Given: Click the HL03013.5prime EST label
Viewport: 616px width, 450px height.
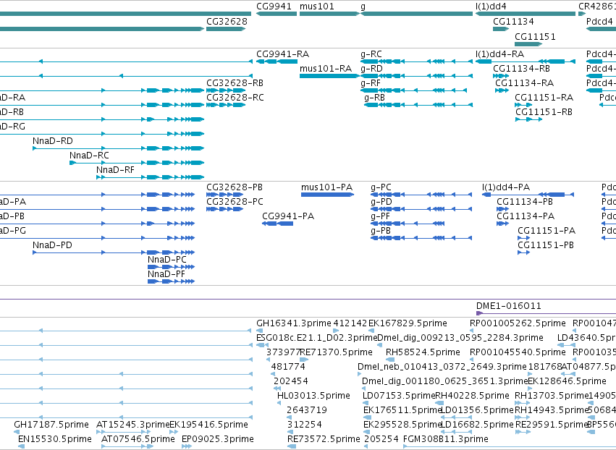Looking at the screenshot, I should (313, 396).
